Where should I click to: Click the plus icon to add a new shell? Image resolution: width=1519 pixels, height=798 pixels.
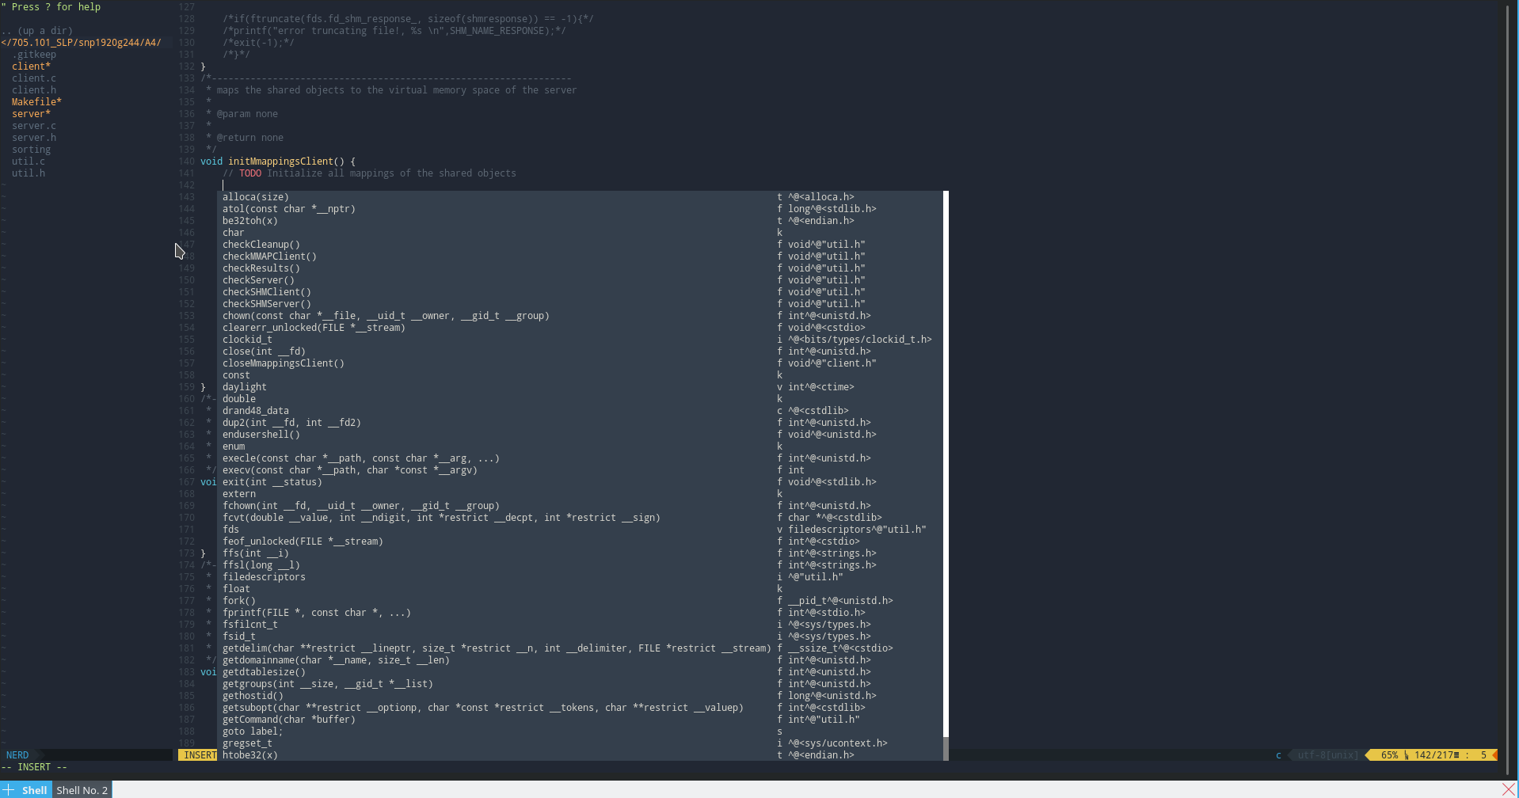(9, 789)
